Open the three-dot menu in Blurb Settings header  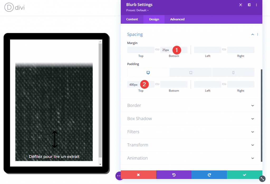(x=256, y=5)
